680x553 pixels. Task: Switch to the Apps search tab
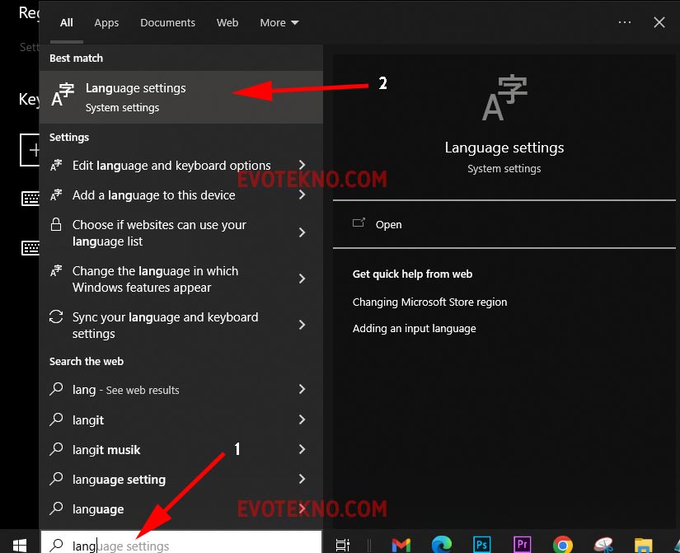(106, 23)
